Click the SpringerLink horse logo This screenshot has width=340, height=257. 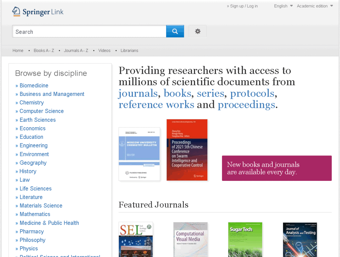[38, 12]
